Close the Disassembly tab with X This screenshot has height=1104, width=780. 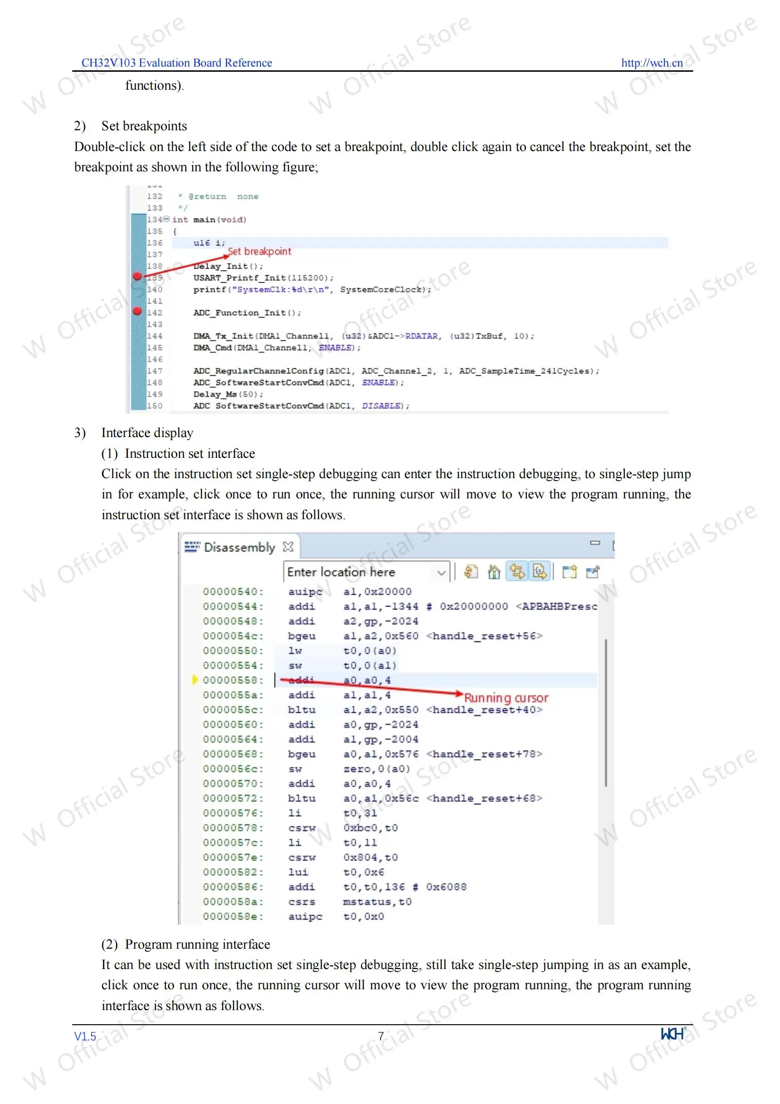point(288,547)
